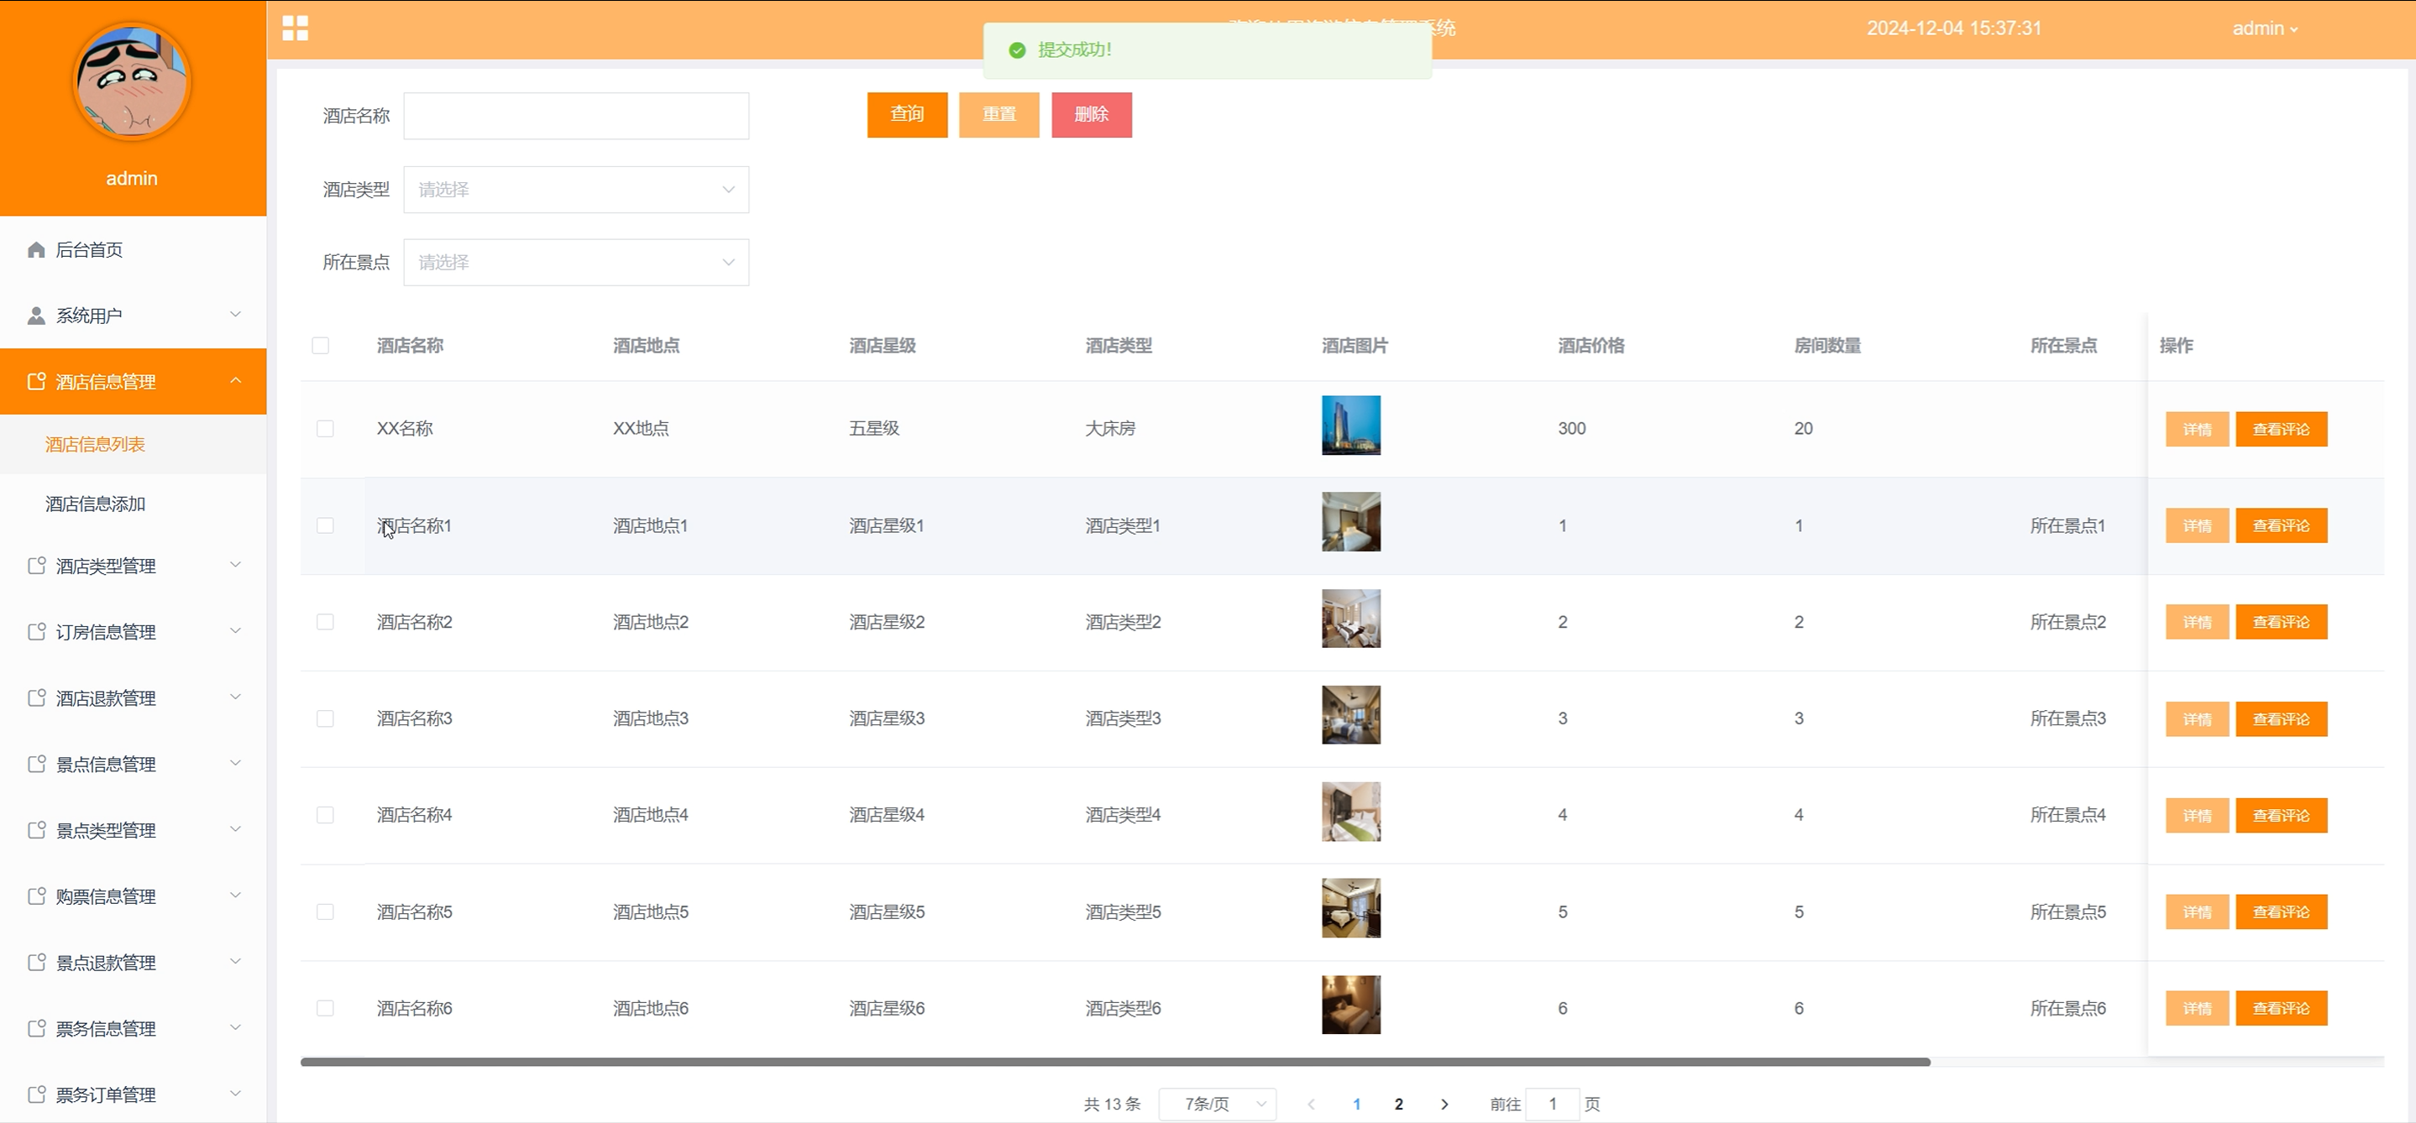
Task: Click the 酒店名称 search input field
Action: (576, 116)
